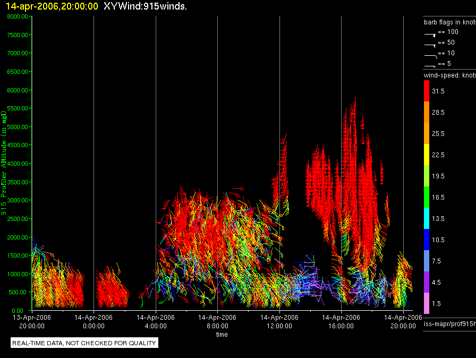Click the 1500.00 altitude tick label

(x=18, y=255)
